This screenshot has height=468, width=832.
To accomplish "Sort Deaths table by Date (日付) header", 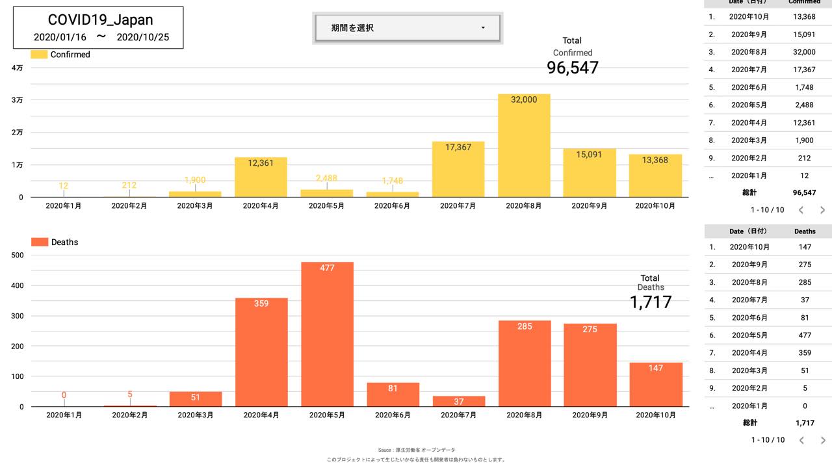I will [x=747, y=231].
